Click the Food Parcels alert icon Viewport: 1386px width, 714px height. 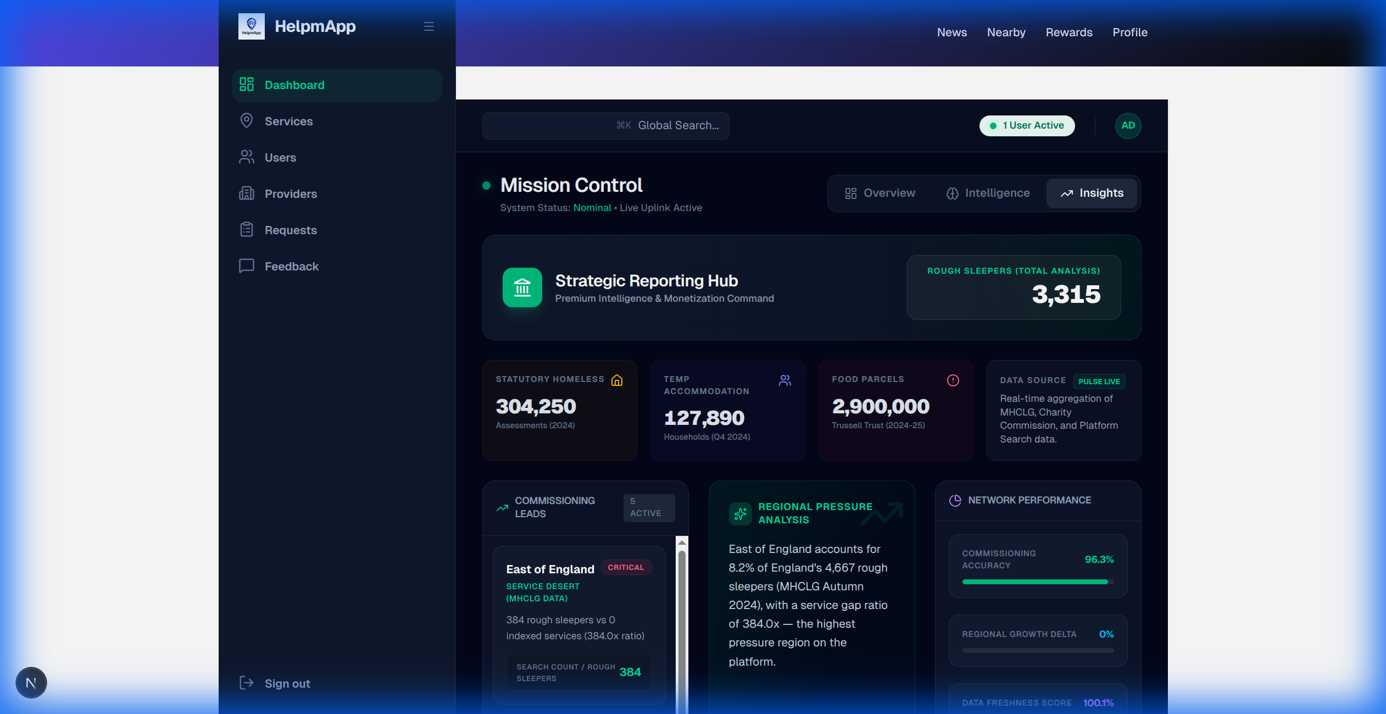click(953, 380)
